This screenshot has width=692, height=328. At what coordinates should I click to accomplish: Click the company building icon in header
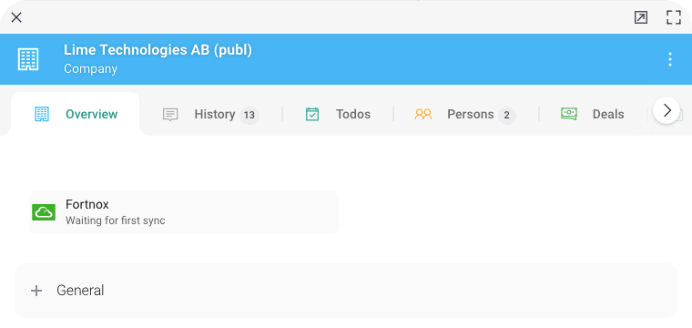click(28, 59)
